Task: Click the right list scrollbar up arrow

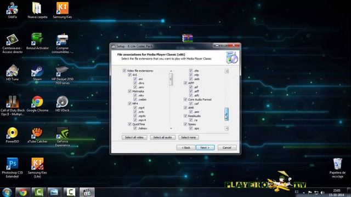Action: (227, 71)
